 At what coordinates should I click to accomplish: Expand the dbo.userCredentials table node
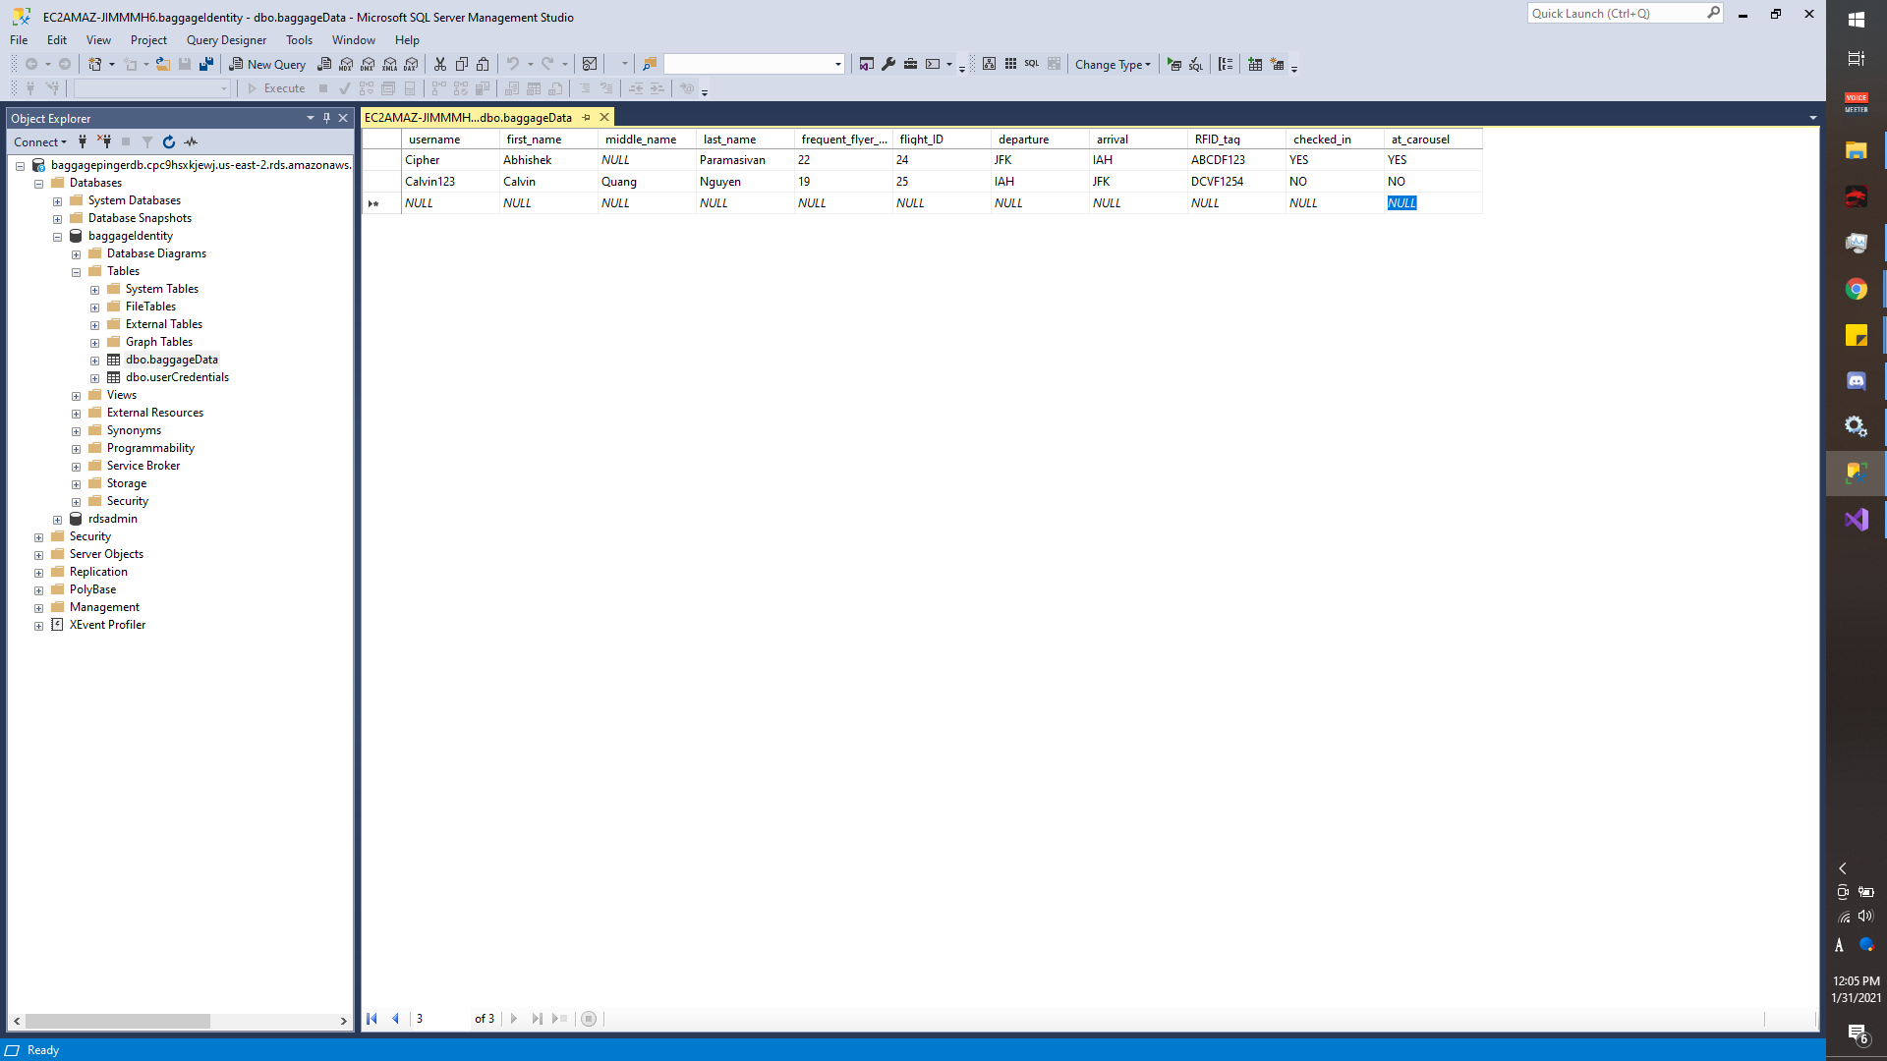pos(95,378)
